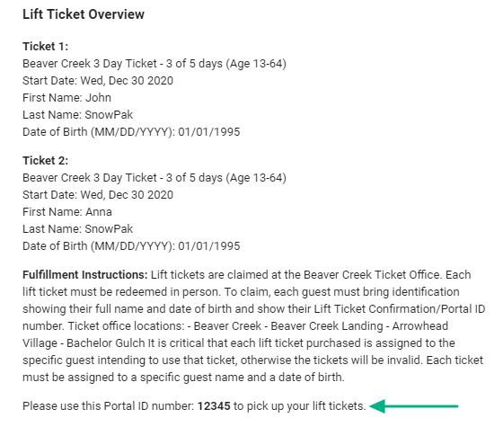The image size is (503, 427).
Task: Click the Portal ID number 12345
Action: click(214, 406)
